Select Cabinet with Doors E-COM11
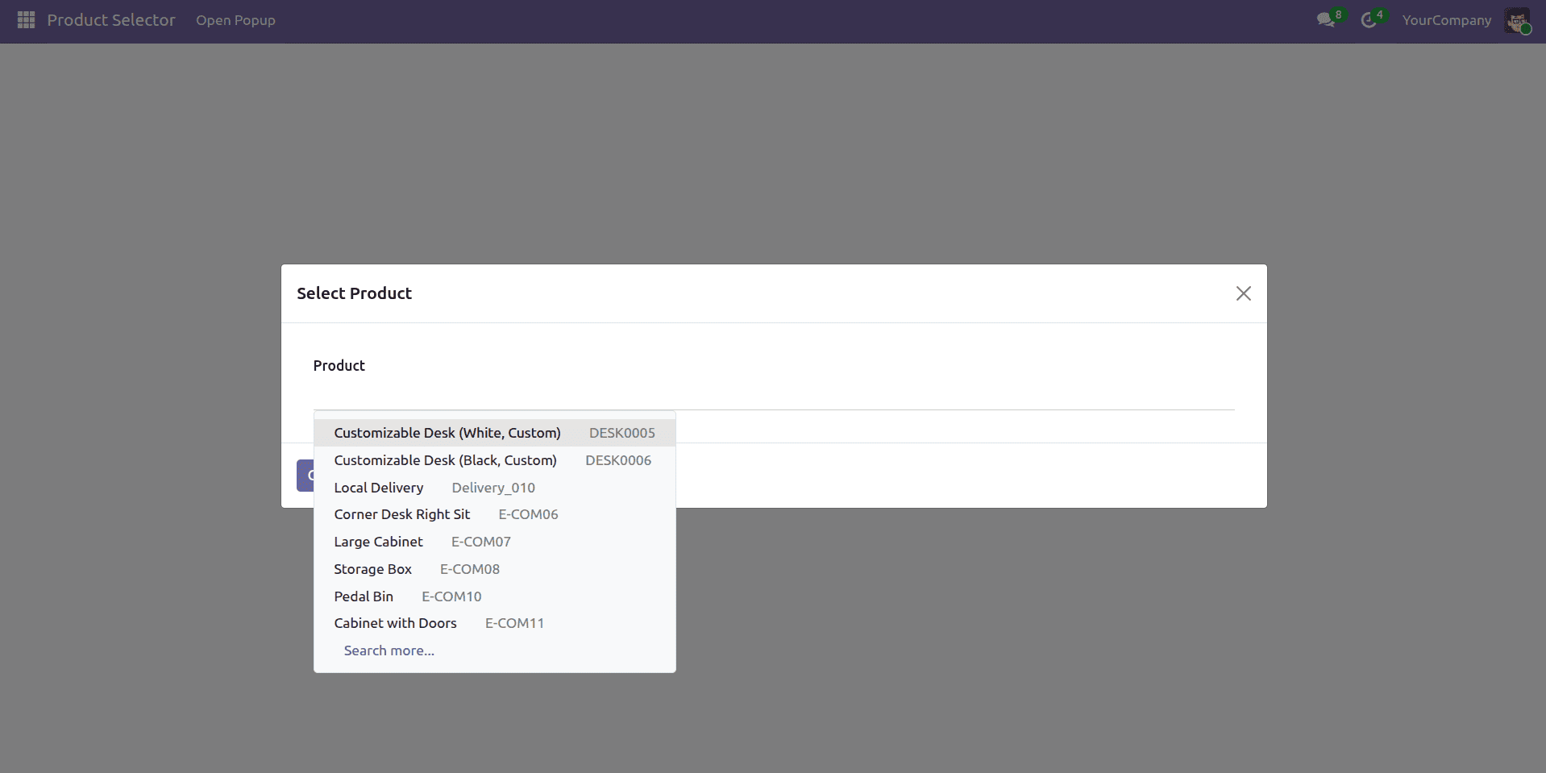The image size is (1546, 773). tap(396, 623)
